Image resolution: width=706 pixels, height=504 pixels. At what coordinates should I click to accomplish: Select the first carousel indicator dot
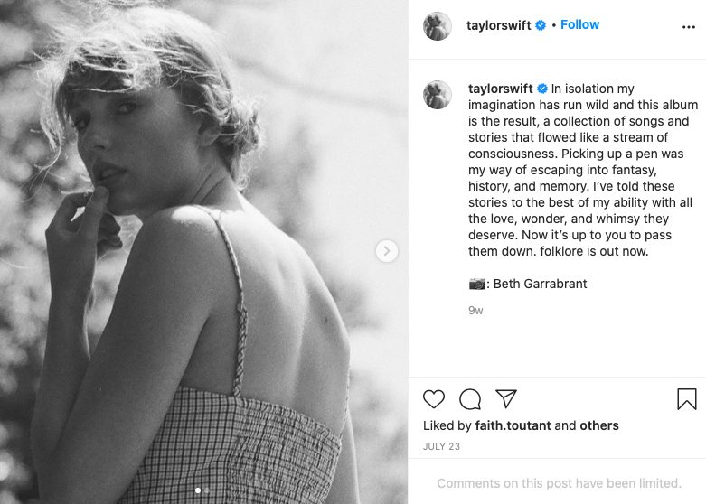[x=198, y=490]
